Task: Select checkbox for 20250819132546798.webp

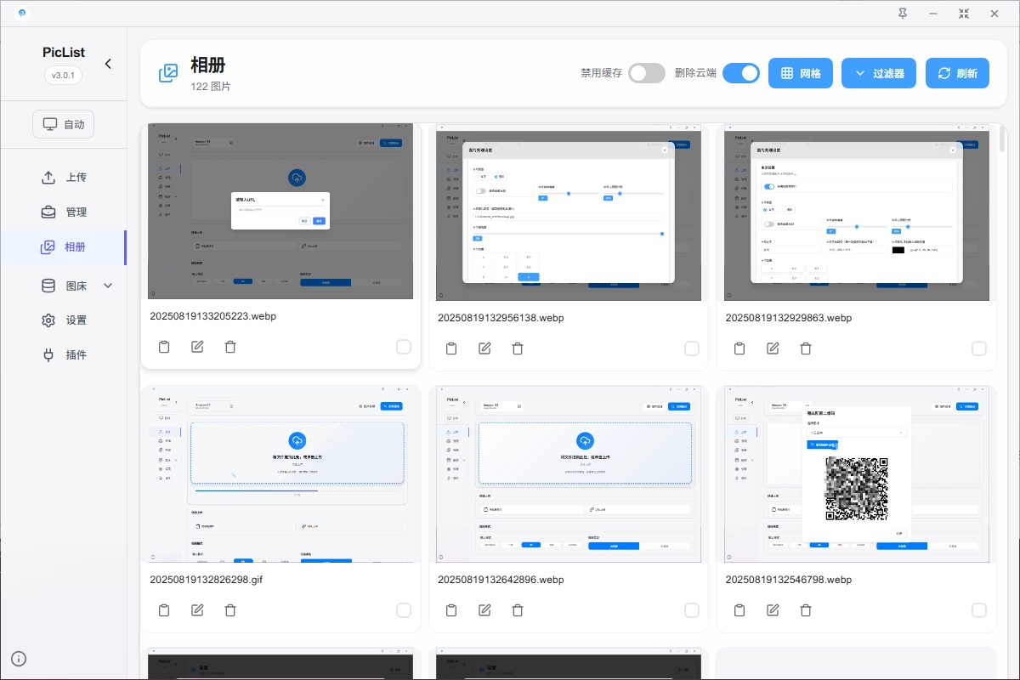Action: 979,610
